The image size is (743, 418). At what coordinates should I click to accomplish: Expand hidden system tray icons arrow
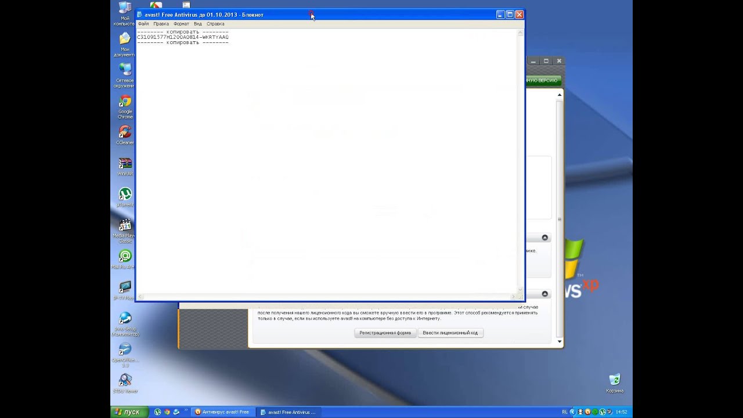[x=572, y=412]
